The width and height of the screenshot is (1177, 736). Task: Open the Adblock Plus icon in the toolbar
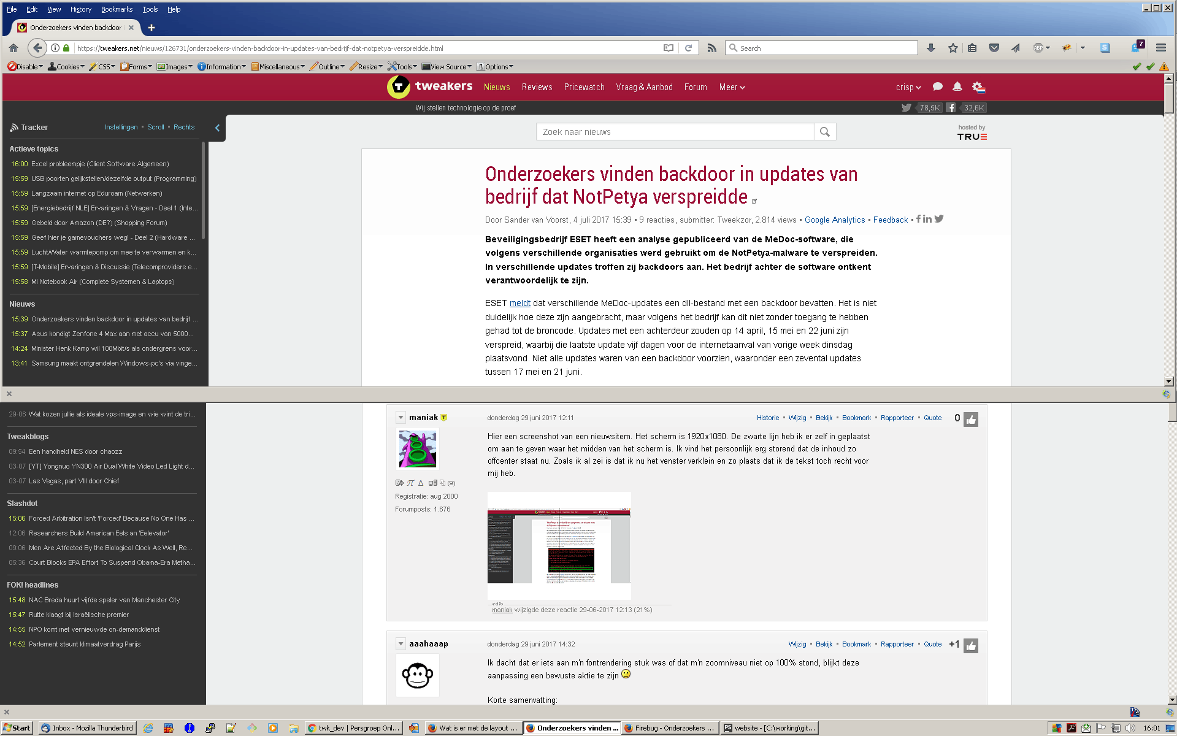click(1039, 48)
